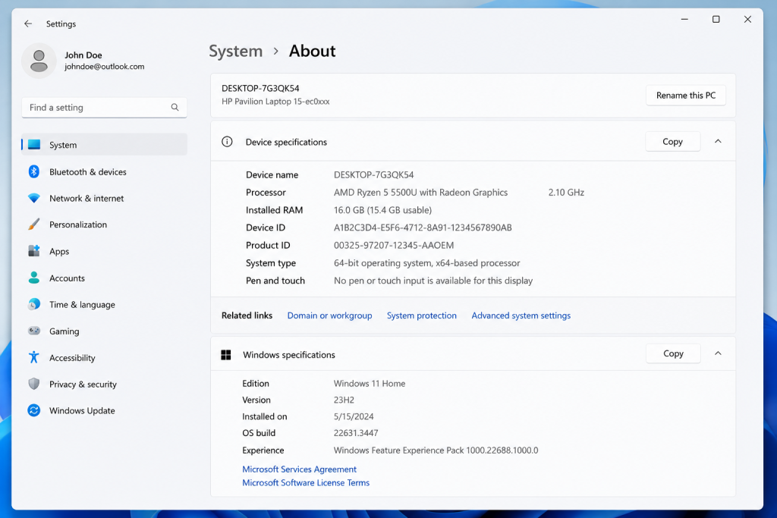
Task: Click the No pen or touch input text
Action: 433,281
